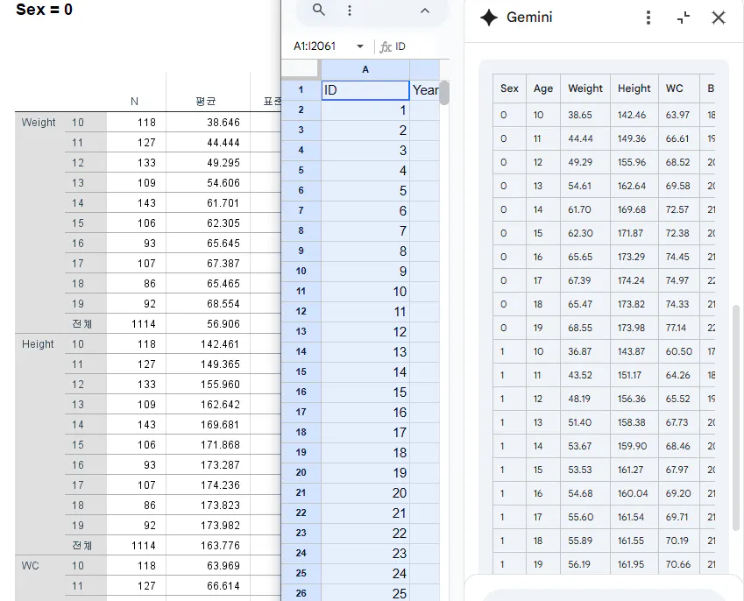This screenshot has height=601, width=744.
Task: Click mean value 173.982 for Height age 19
Action: coord(220,525)
